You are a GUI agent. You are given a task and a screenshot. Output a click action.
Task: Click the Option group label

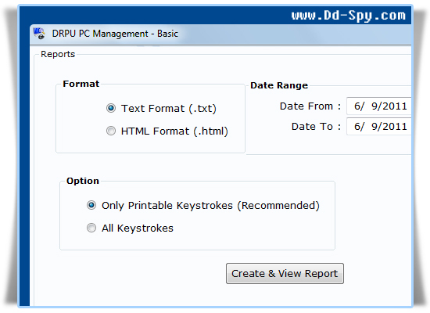(x=83, y=181)
